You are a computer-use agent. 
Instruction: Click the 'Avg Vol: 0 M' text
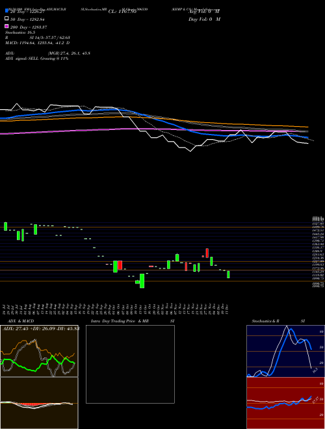coord(204,12)
